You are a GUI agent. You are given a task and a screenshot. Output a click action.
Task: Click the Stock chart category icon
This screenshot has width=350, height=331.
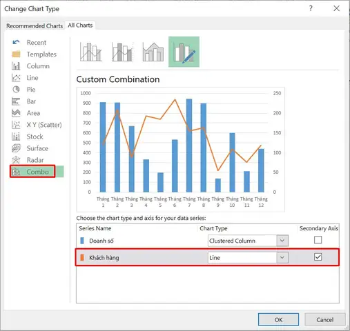[x=16, y=137]
